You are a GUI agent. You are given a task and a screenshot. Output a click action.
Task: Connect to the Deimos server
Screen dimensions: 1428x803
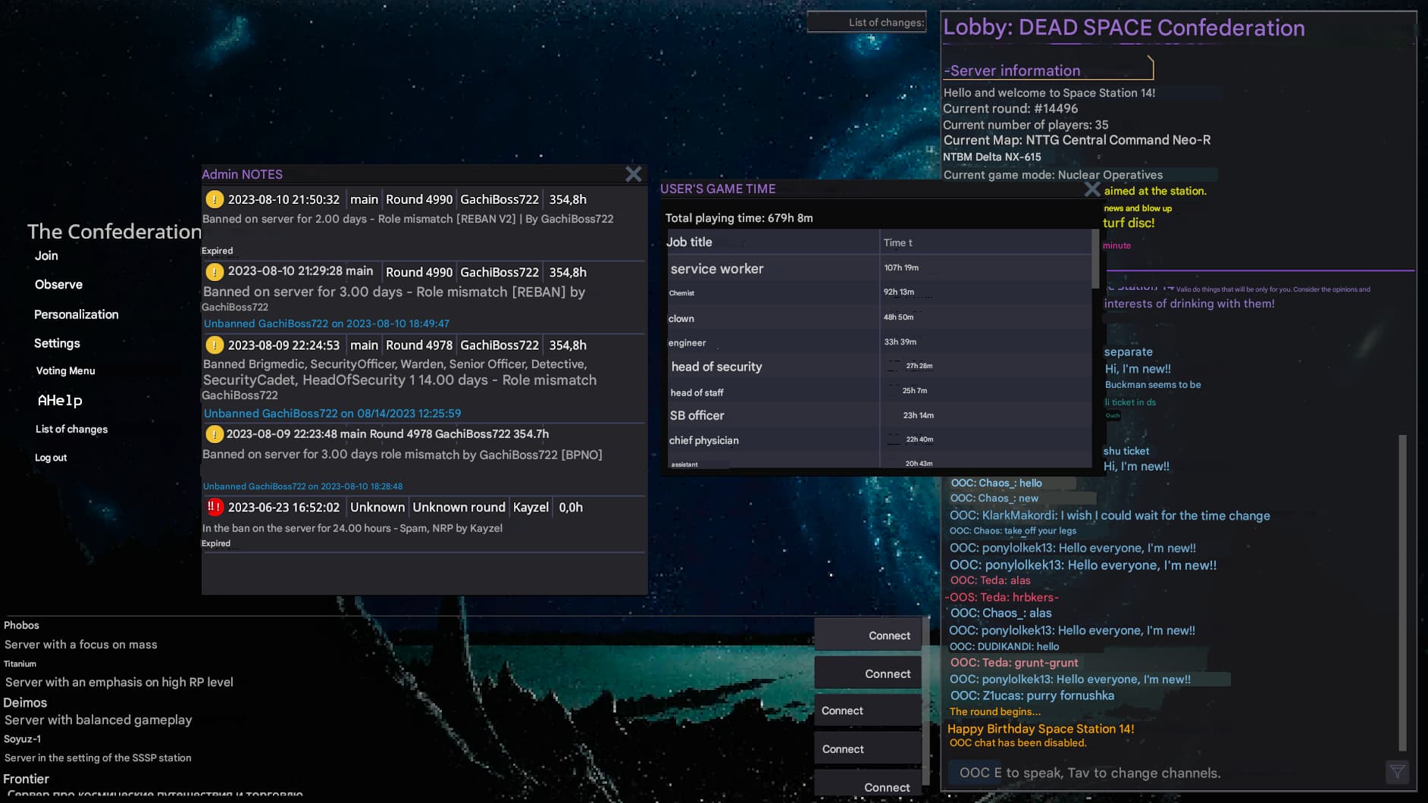tap(868, 711)
